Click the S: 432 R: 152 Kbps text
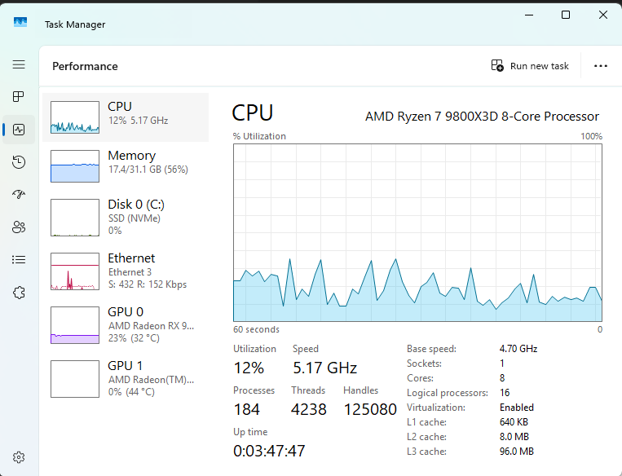The height and width of the screenshot is (476, 622). click(x=148, y=284)
